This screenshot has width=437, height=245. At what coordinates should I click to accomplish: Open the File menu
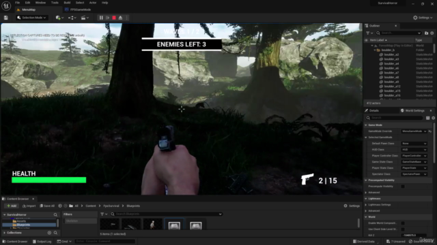(17, 3)
